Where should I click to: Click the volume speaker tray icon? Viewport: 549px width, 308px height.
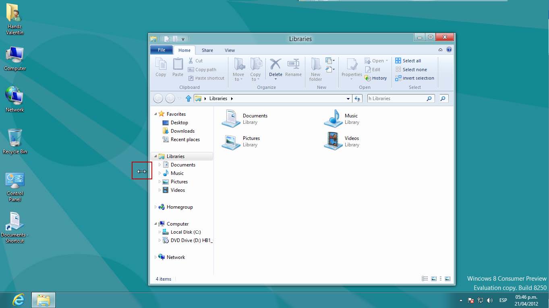[490, 300]
